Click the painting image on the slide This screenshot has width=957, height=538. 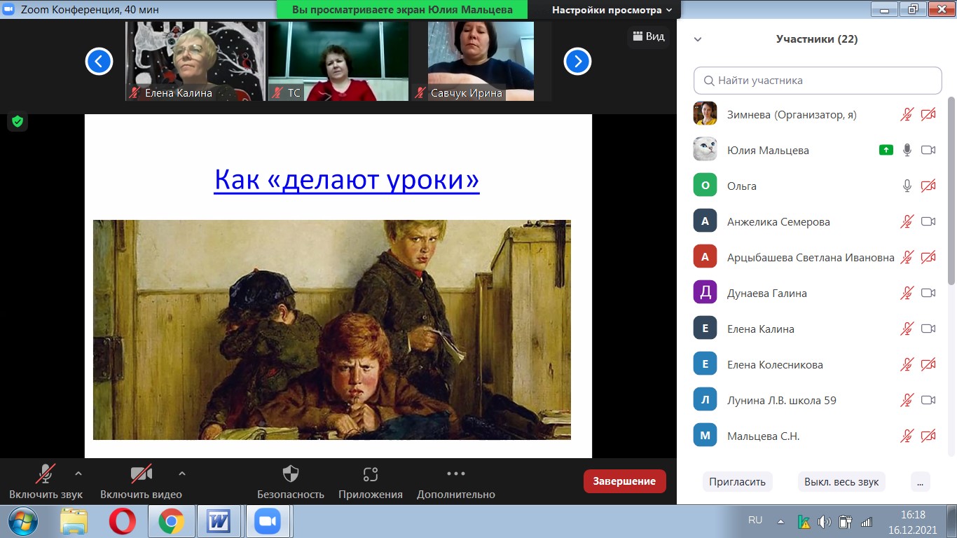pyautogui.click(x=332, y=330)
